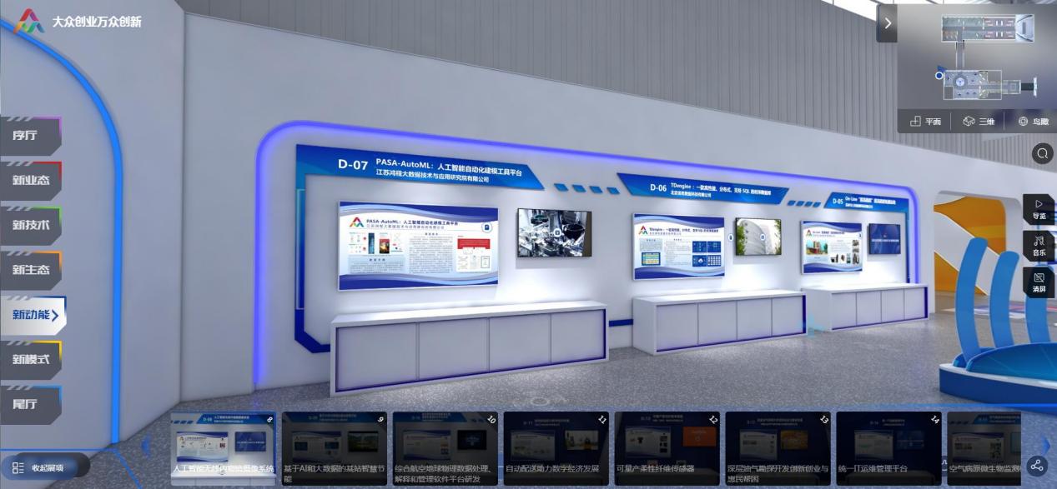Click the search magnifier icon
1057x489 pixels.
(x=1042, y=153)
